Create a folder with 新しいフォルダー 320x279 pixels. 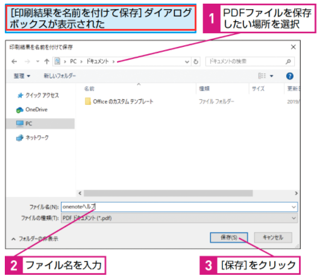point(60,76)
